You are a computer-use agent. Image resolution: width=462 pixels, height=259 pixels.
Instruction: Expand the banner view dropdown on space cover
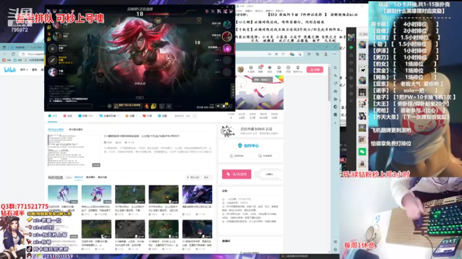263,79
